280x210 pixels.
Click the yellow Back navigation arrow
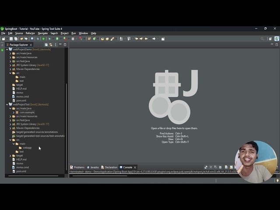[146, 39]
